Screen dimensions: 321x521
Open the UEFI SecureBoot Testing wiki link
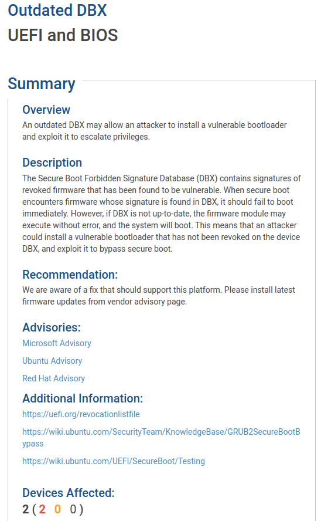click(x=114, y=461)
